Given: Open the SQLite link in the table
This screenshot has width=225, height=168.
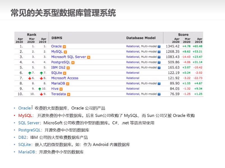Looking at the screenshot, I should click(57, 73).
